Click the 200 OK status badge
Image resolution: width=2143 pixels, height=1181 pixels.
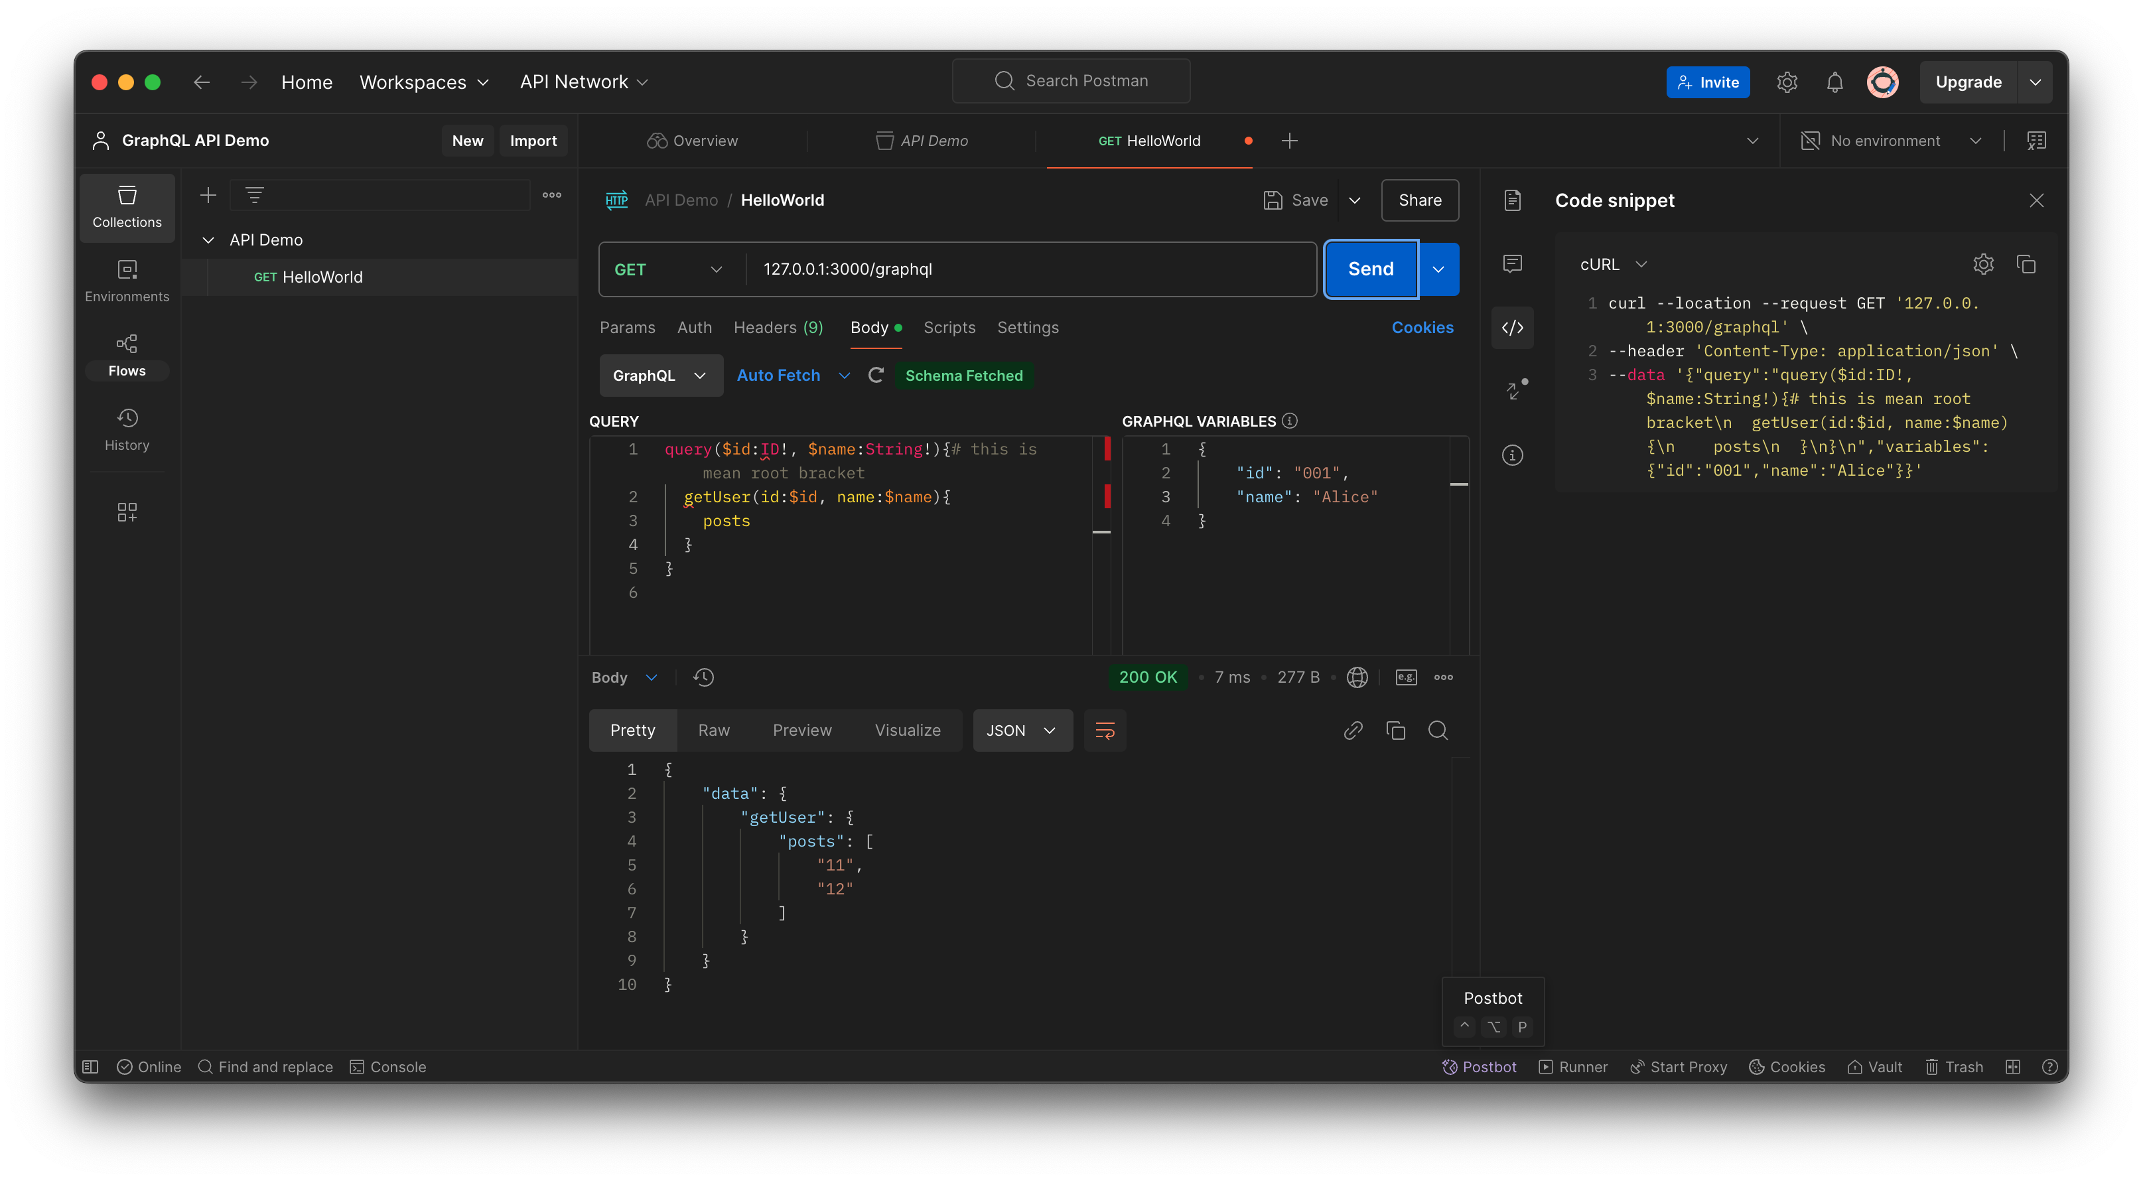[1148, 677]
